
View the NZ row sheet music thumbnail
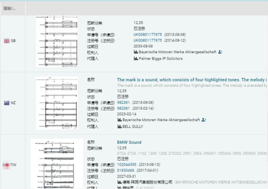click(57, 103)
